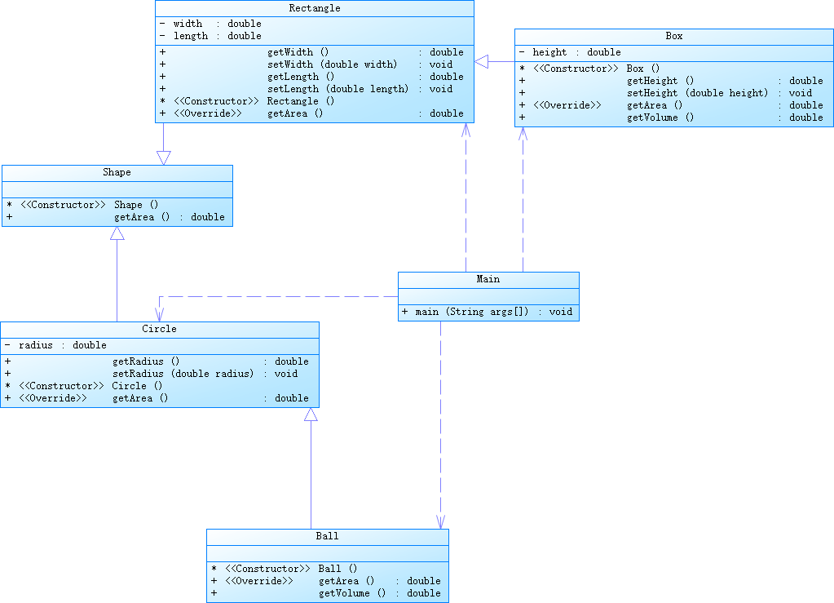Select the getArea () method in Shape
Screen dimensions: 834x603
(x=116, y=217)
